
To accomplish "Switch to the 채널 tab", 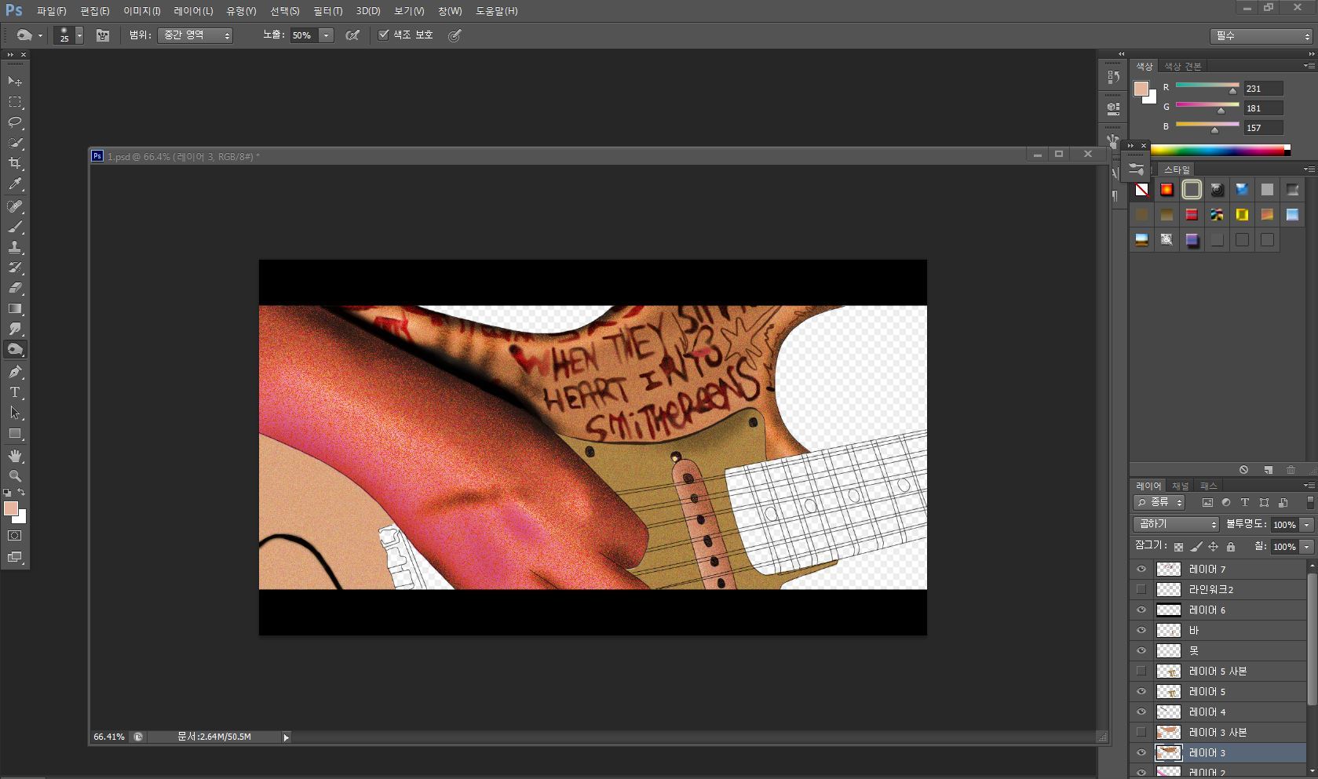I will [x=1181, y=486].
